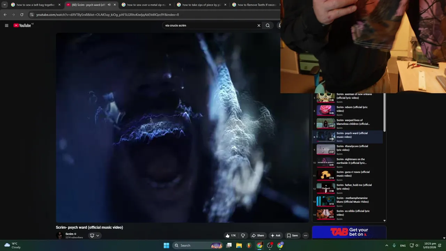Click the Windows taskbar Search box
This screenshot has height=251, width=446.
tap(198, 245)
